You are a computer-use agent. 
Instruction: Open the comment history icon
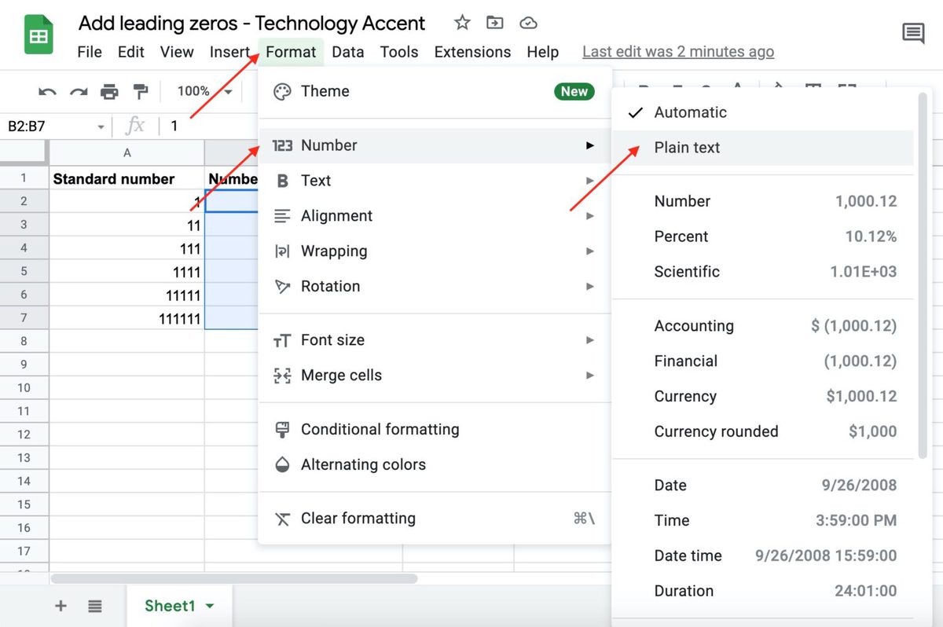[913, 34]
